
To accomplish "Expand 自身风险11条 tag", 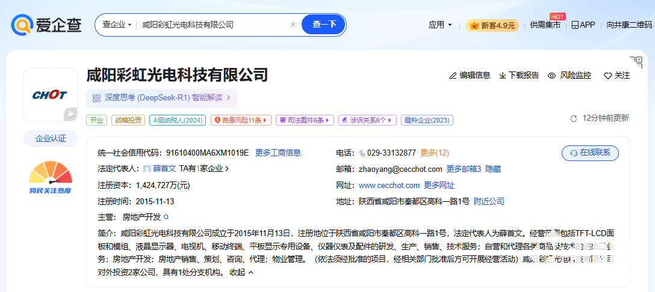I will tap(241, 120).
